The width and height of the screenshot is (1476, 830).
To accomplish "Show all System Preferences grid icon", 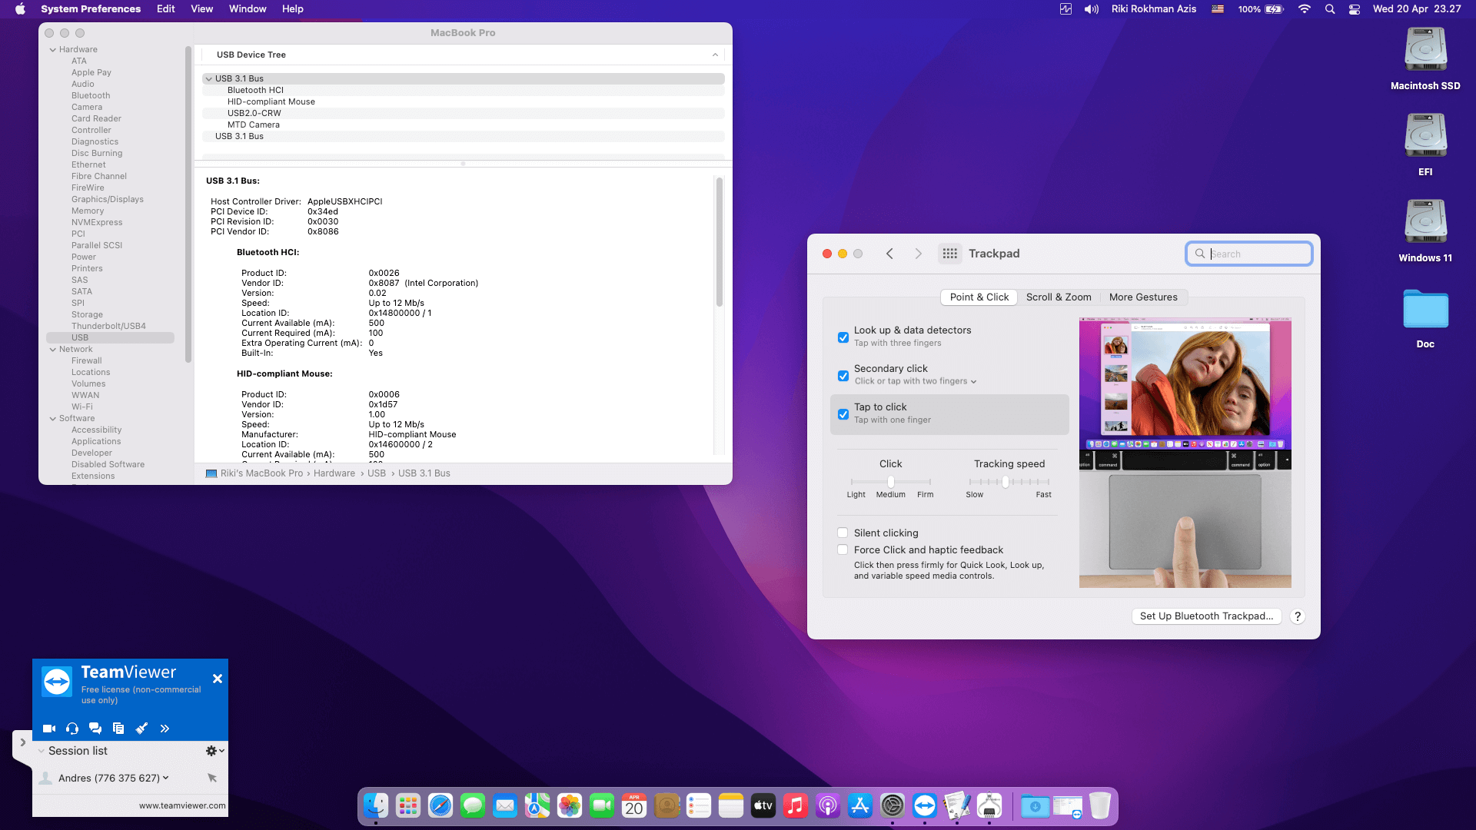I will pyautogui.click(x=950, y=254).
